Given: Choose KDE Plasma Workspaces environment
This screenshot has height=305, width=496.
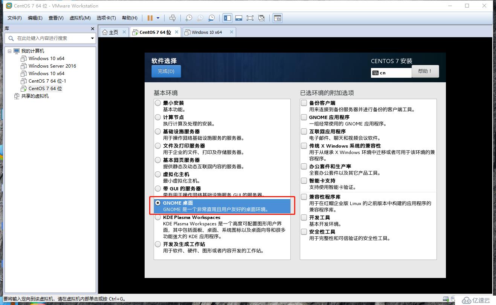Looking at the screenshot, I should [158, 217].
